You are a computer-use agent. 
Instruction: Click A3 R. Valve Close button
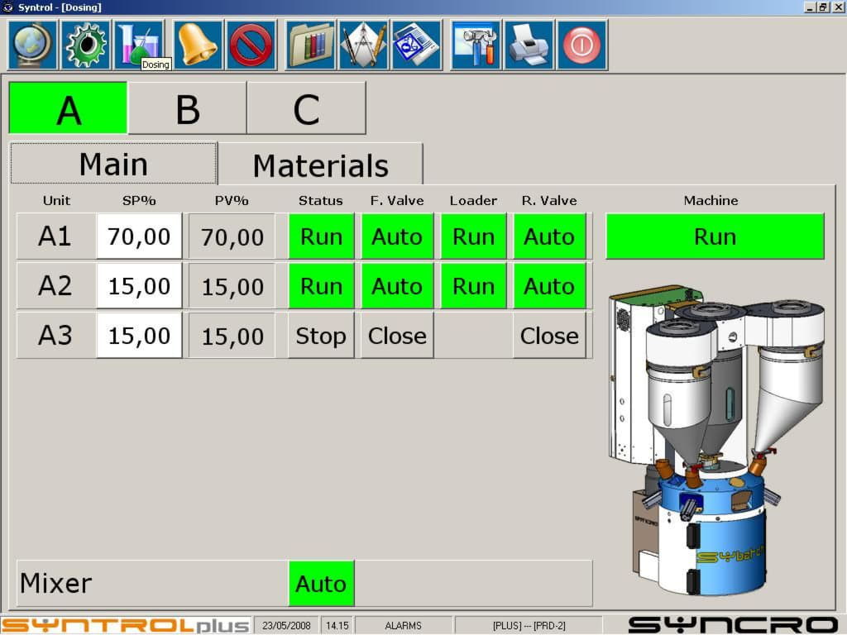click(549, 336)
